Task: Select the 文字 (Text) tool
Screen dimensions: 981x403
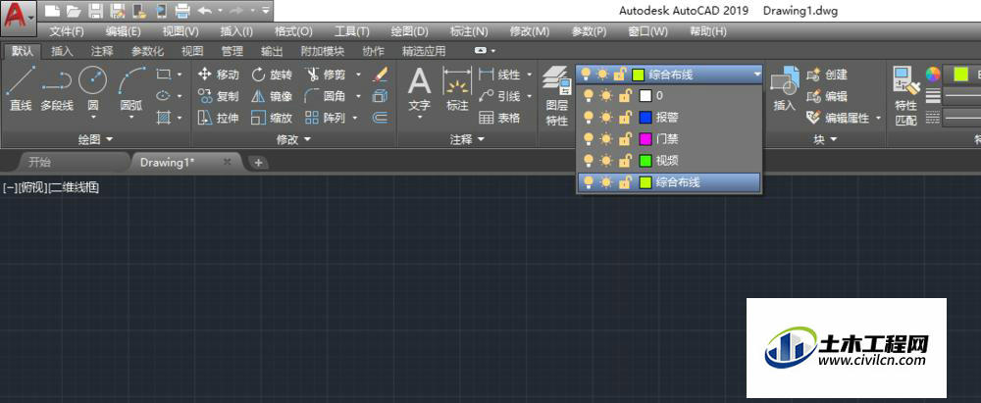Action: point(419,89)
